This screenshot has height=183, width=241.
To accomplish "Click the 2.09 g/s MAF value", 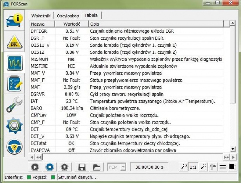I will point(72,87).
